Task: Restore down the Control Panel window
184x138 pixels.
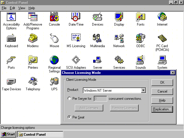Action: (x=176, y=3)
